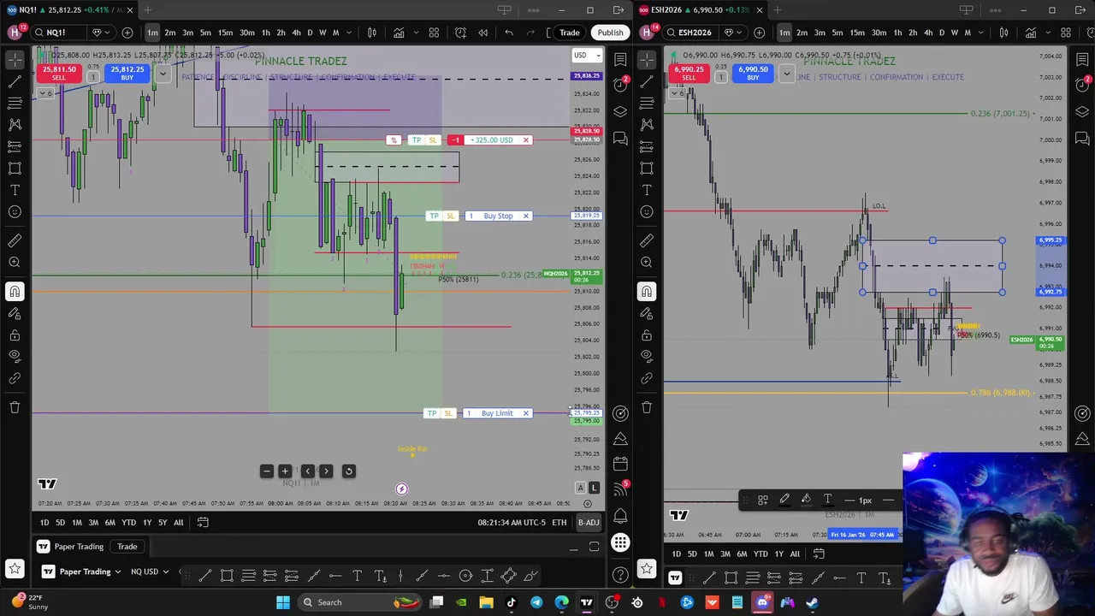Select the crosshair cursor tool in NQ1! window
Screen dimensions: 1095x616
[x=15, y=60]
